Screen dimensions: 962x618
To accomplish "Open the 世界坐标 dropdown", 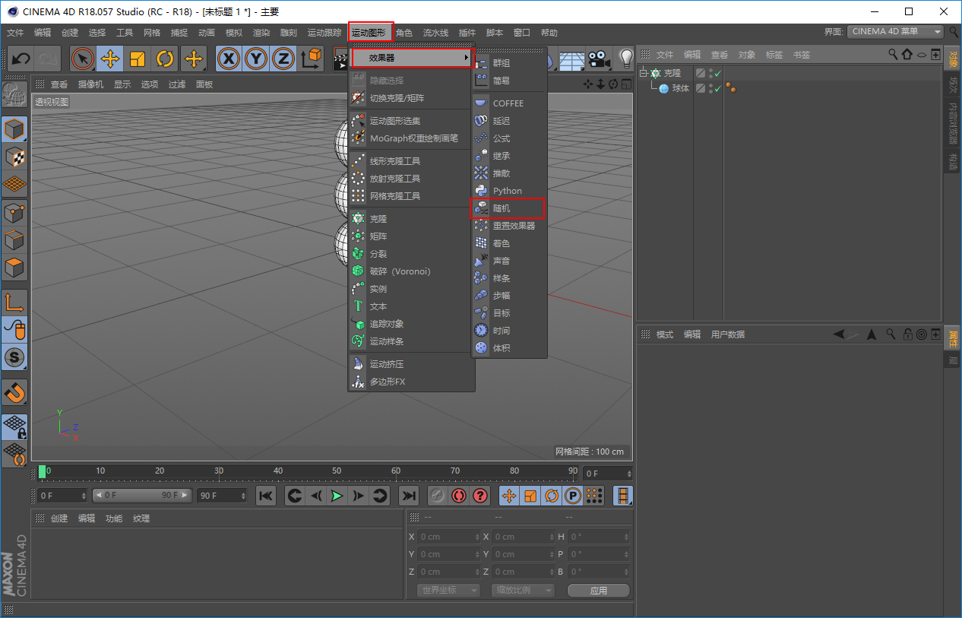I will (449, 590).
